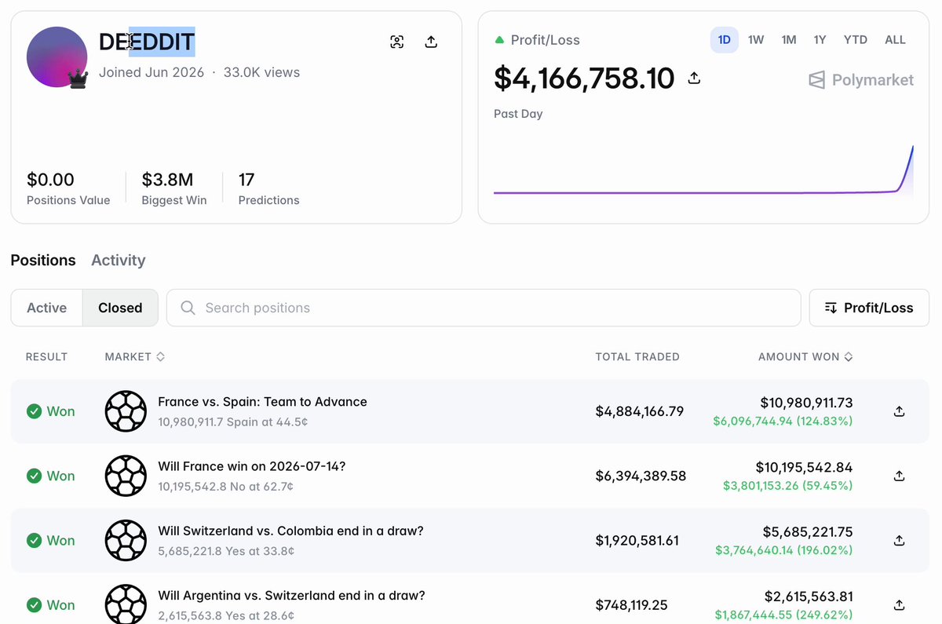Open the Will France win on 2026-07-14 market
This screenshot has width=942, height=624.
pos(252,466)
